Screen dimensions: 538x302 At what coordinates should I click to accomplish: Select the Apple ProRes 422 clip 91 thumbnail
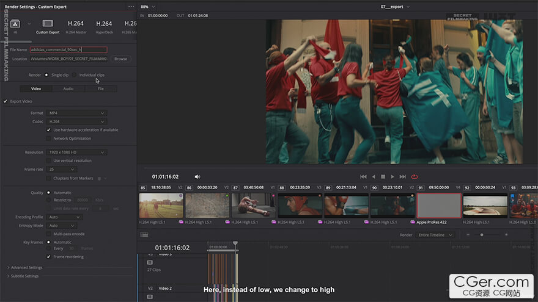coord(439,206)
